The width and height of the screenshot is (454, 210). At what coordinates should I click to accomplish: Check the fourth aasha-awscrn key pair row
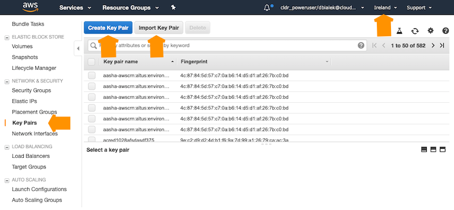coord(91,108)
